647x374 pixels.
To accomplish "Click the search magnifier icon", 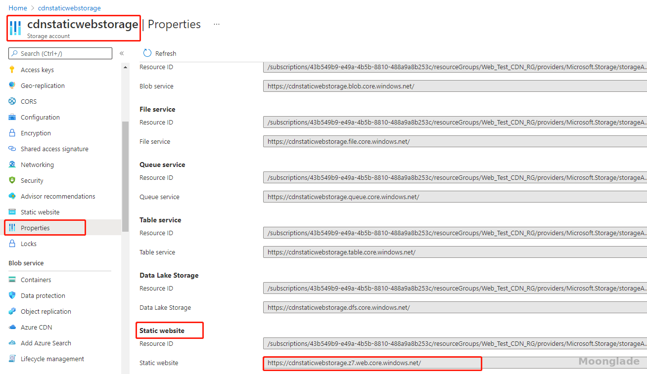I will coord(15,53).
